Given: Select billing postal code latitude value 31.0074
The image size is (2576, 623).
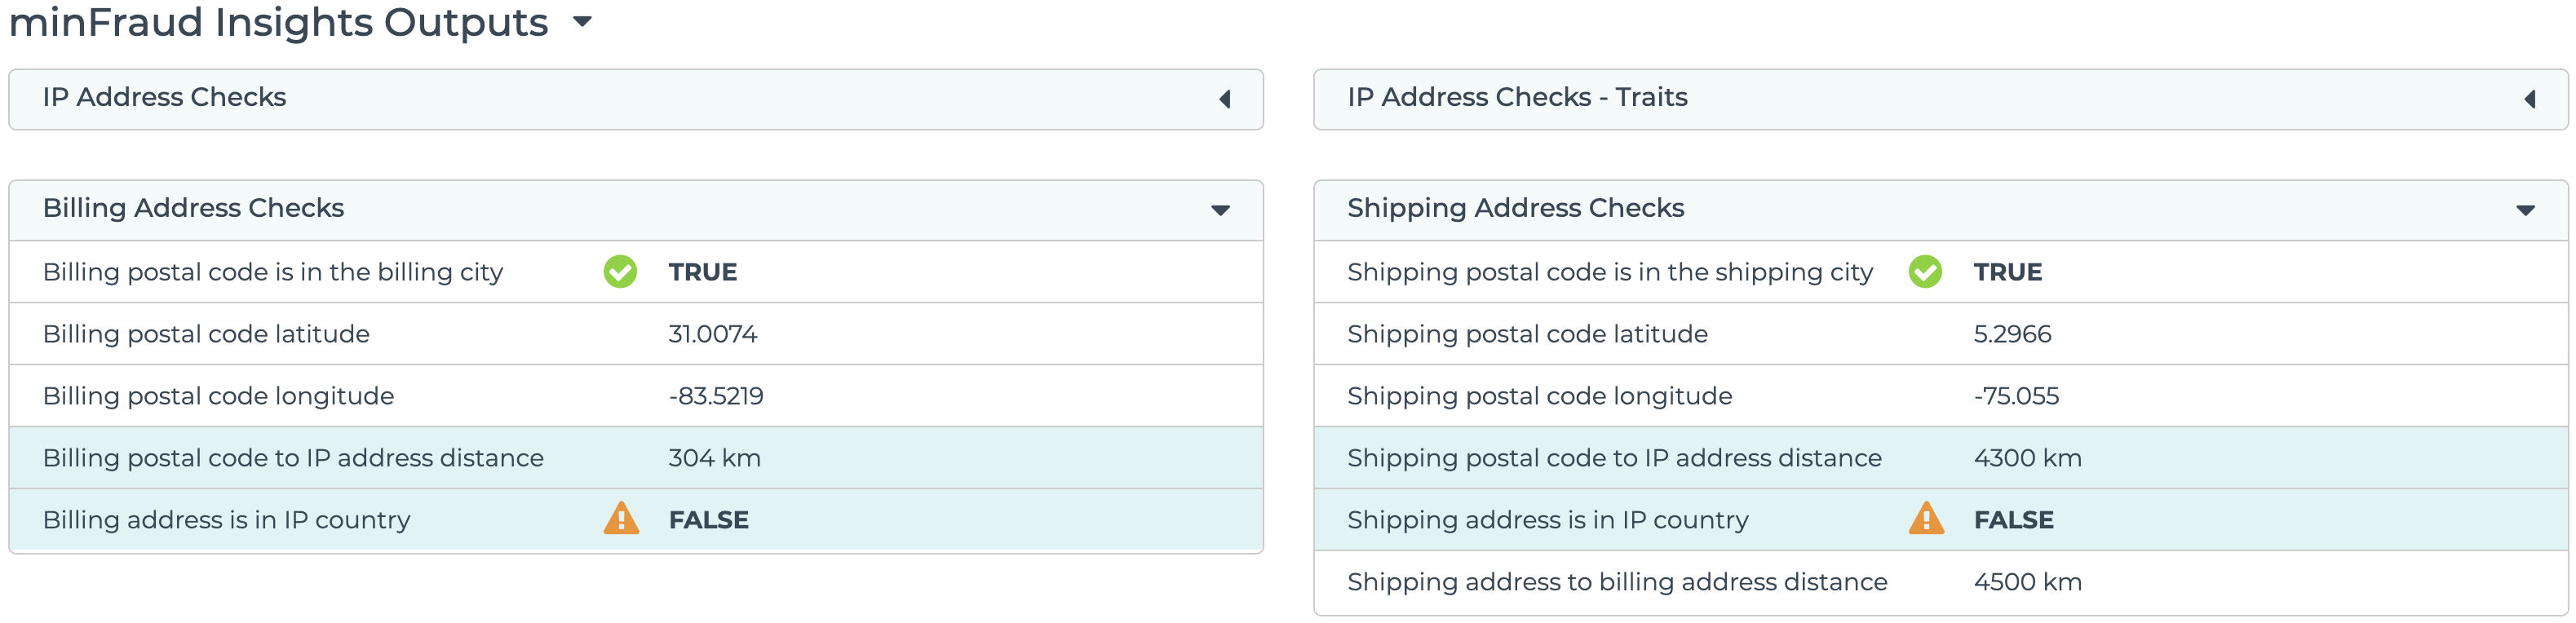Looking at the screenshot, I should click(712, 334).
